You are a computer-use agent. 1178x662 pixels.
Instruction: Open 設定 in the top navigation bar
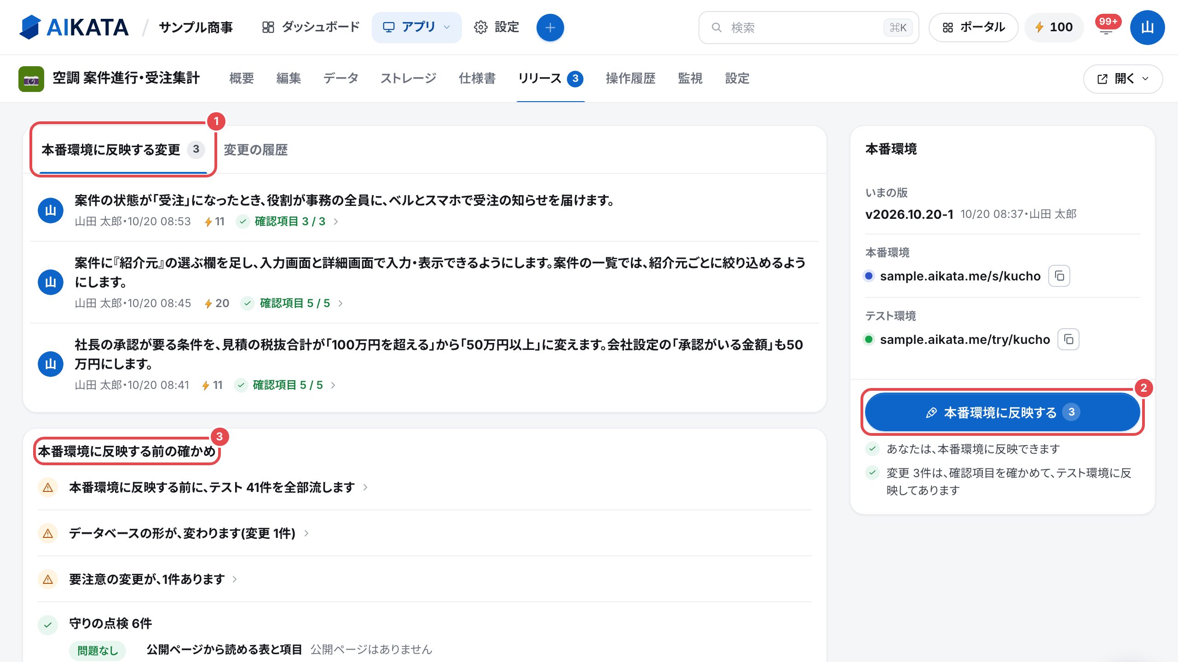497,28
